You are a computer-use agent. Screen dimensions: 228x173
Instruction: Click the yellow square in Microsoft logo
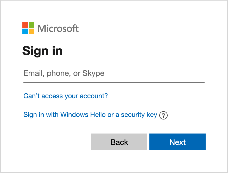[x=31, y=31]
